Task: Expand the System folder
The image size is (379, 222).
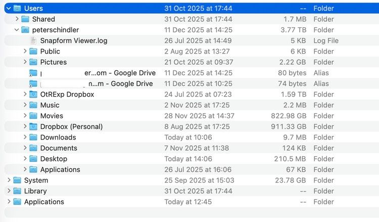Action: (x=9, y=181)
